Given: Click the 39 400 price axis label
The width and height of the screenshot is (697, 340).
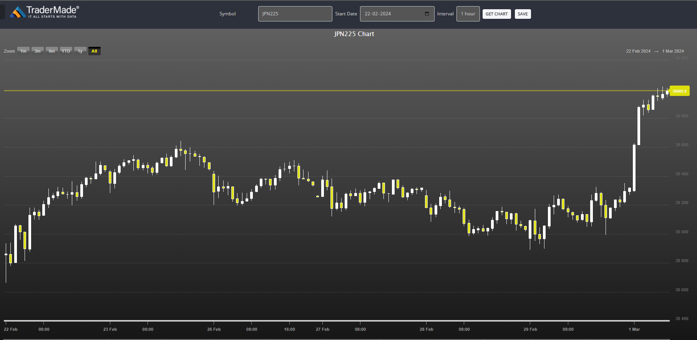Looking at the screenshot, I should [x=682, y=174].
